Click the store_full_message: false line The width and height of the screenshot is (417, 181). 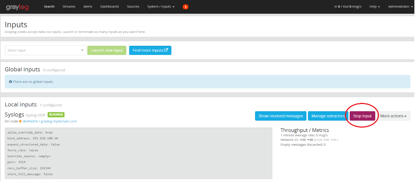(x=30, y=174)
